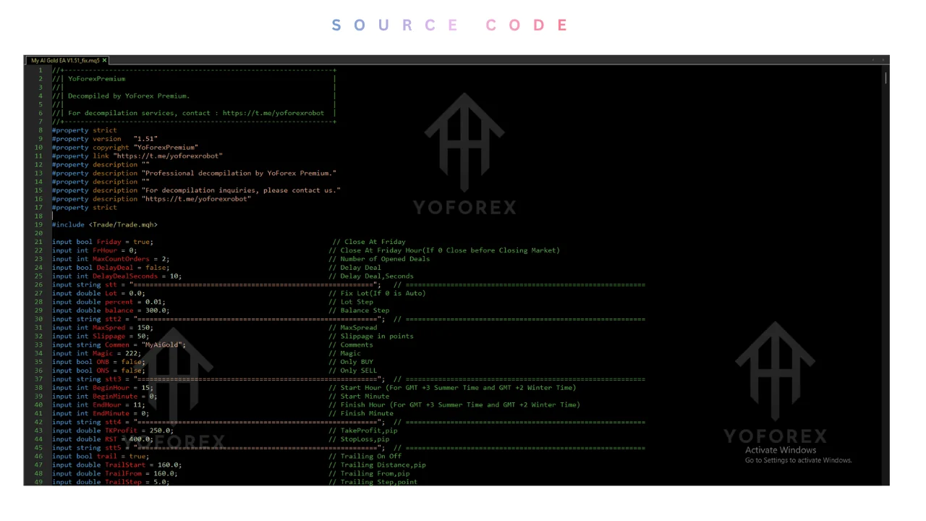
Task: Click the Slippage variable name
Action: 109,336
